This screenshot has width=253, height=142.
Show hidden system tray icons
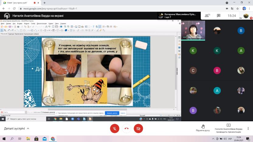pyautogui.click(x=214, y=139)
